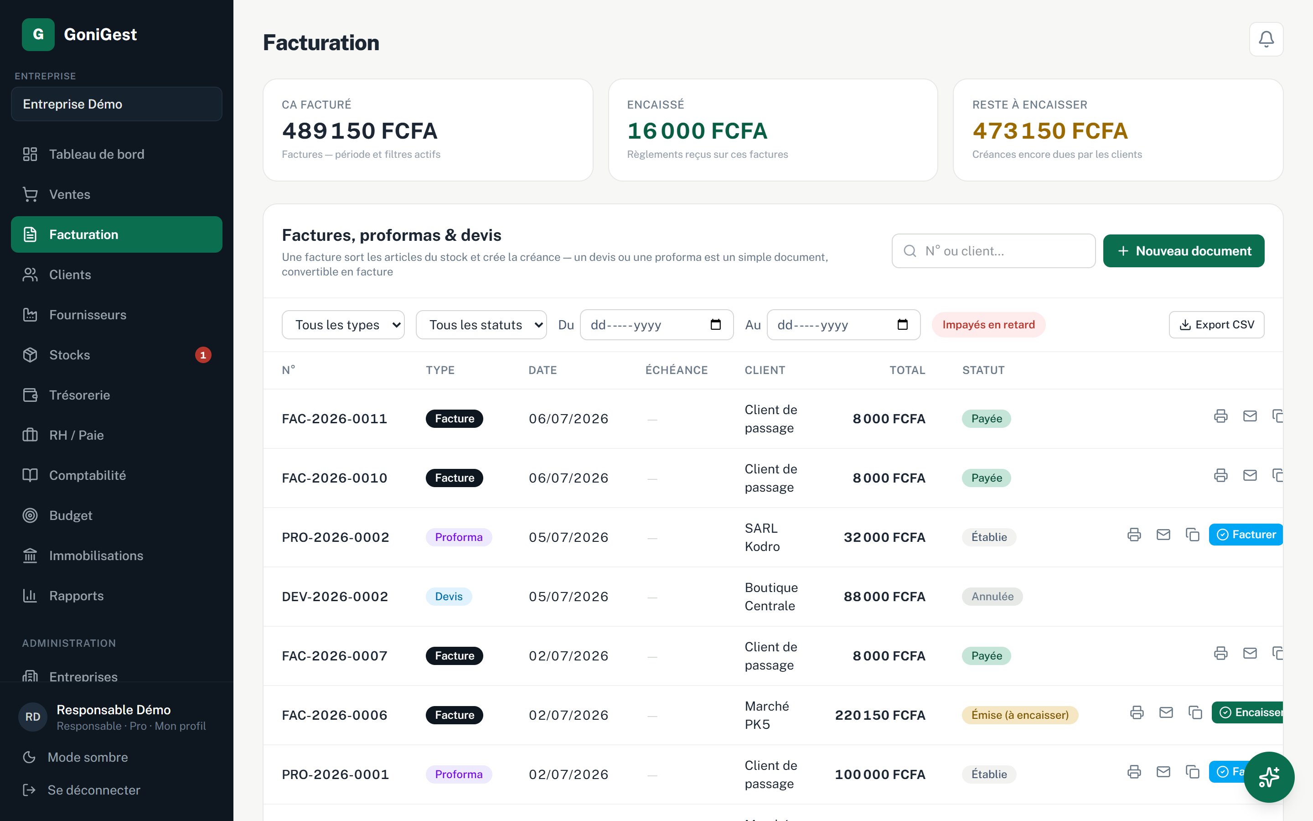The height and width of the screenshot is (821, 1313).
Task: Print invoice FAC-2026-0007
Action: click(x=1221, y=653)
